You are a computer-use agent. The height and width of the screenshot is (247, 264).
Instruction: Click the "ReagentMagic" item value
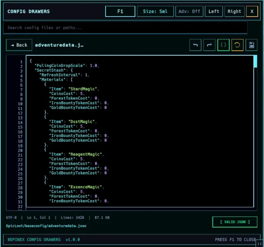click(x=85, y=154)
